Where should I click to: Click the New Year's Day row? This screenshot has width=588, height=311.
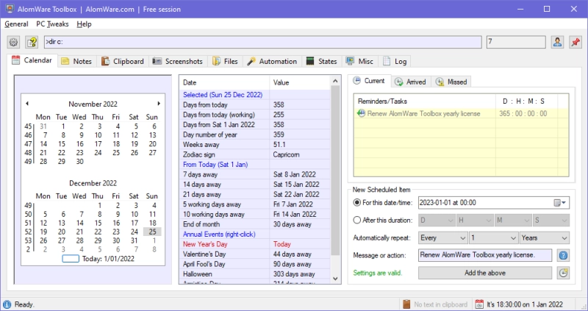click(255, 244)
